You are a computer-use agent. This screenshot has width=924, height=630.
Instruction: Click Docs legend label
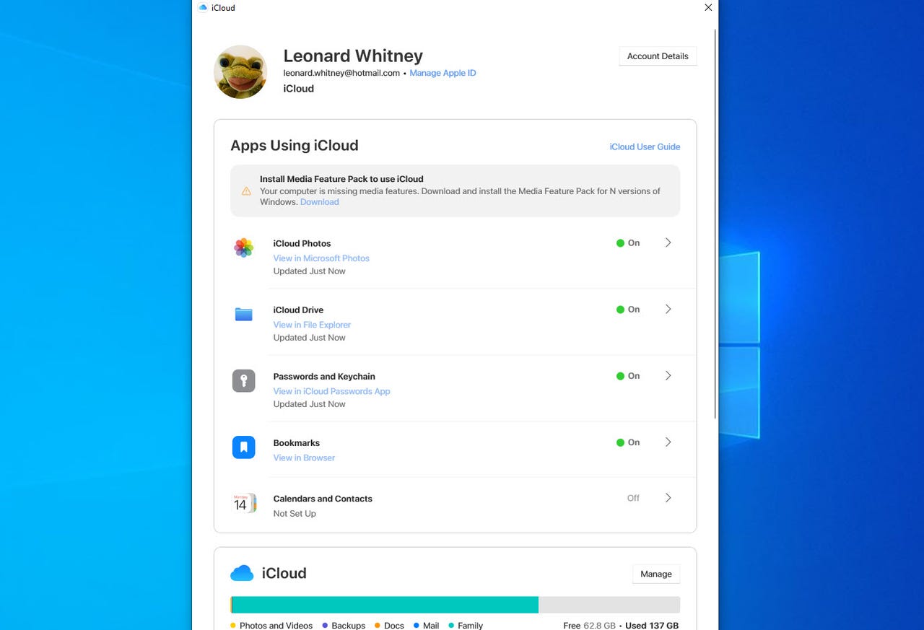(394, 626)
